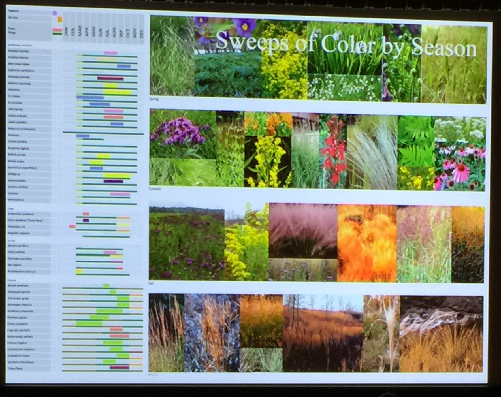Open the yellow goldenrod spike photo in Summer strip
501x397 pixels.
[x=268, y=161]
